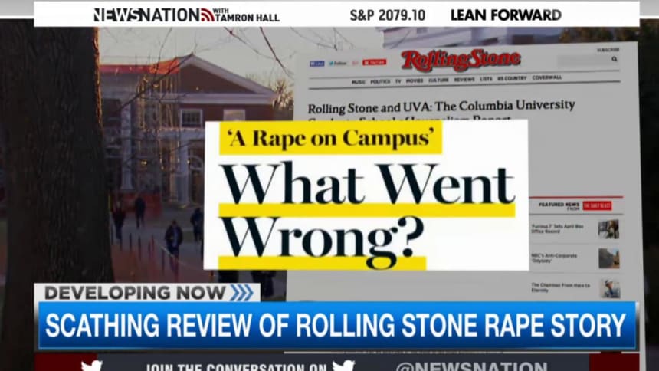
Task: Click the red Daily Beast badge
Action: [x=597, y=205]
